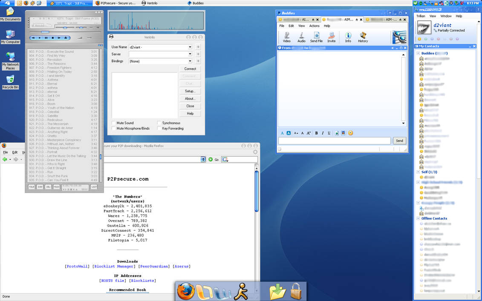The width and height of the screenshot is (482, 301).
Task: Follow the PeerGuardian download link
Action: point(154,266)
